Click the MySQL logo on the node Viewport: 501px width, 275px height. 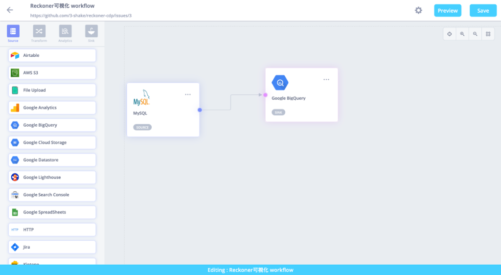click(x=141, y=98)
